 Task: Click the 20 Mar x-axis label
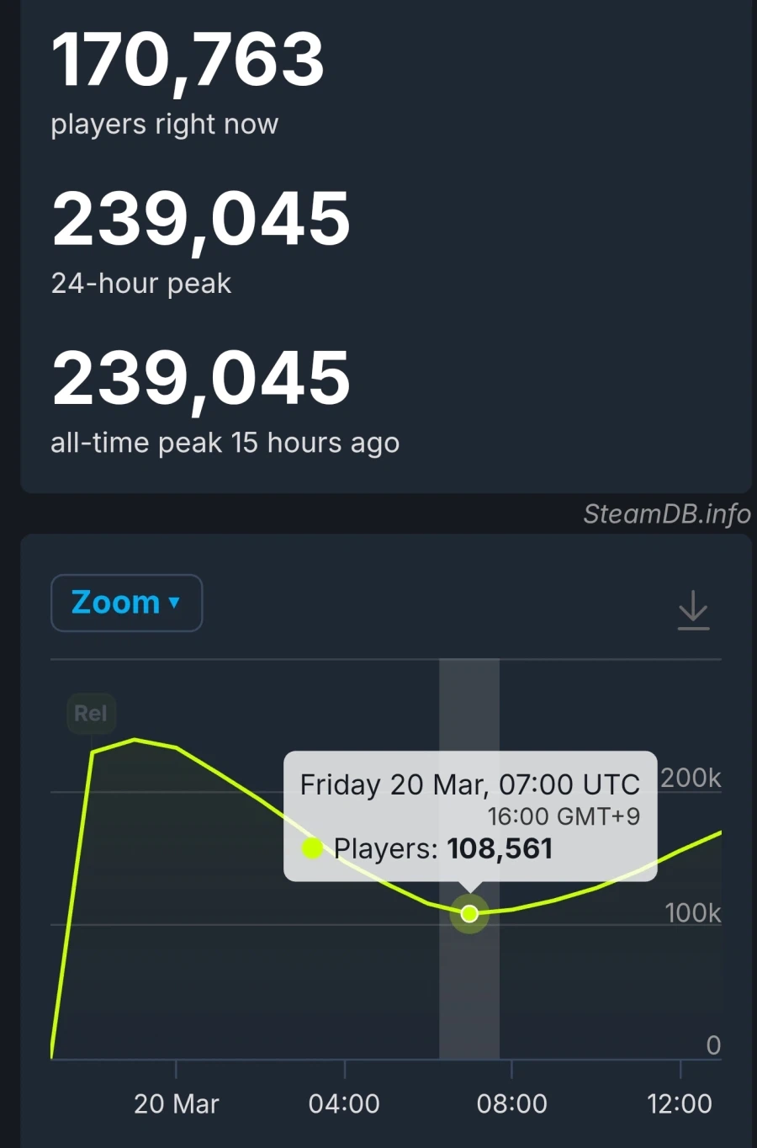point(176,1103)
